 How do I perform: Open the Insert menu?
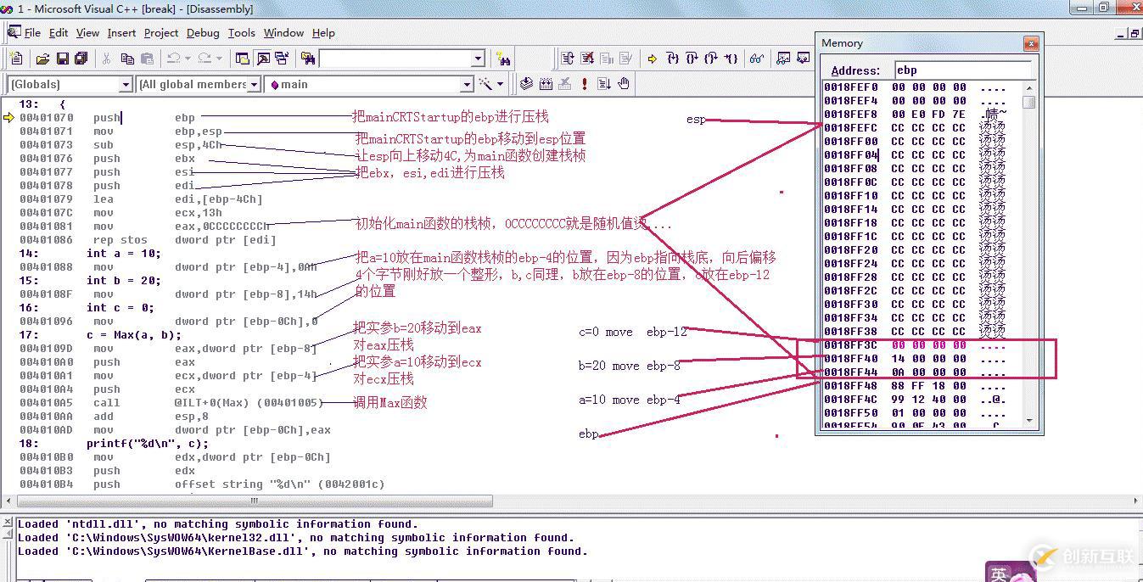(x=121, y=33)
